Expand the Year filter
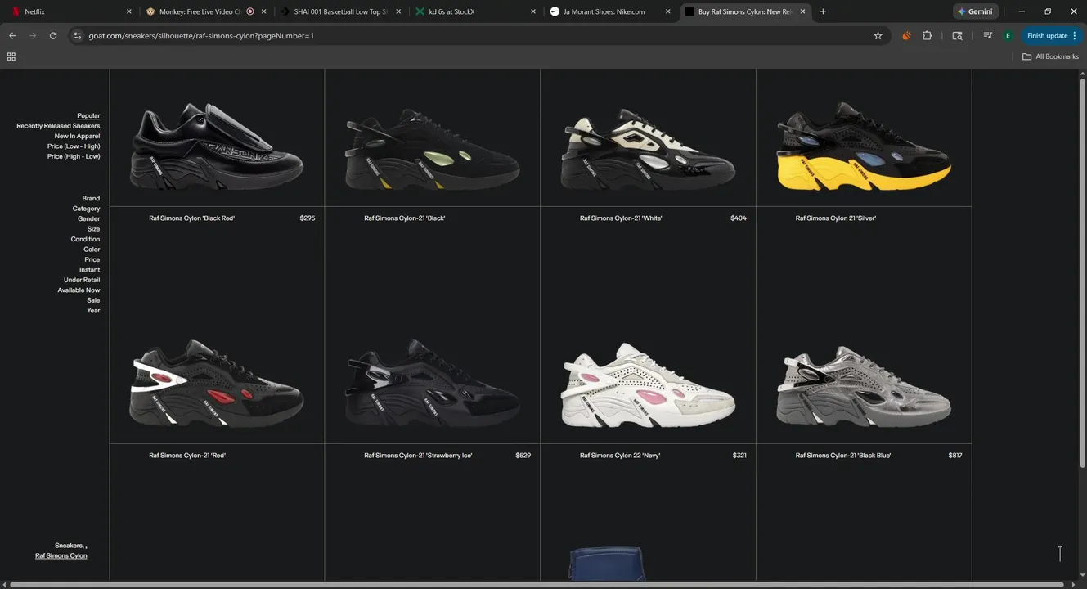Viewport: 1087px width, 589px height. click(93, 311)
